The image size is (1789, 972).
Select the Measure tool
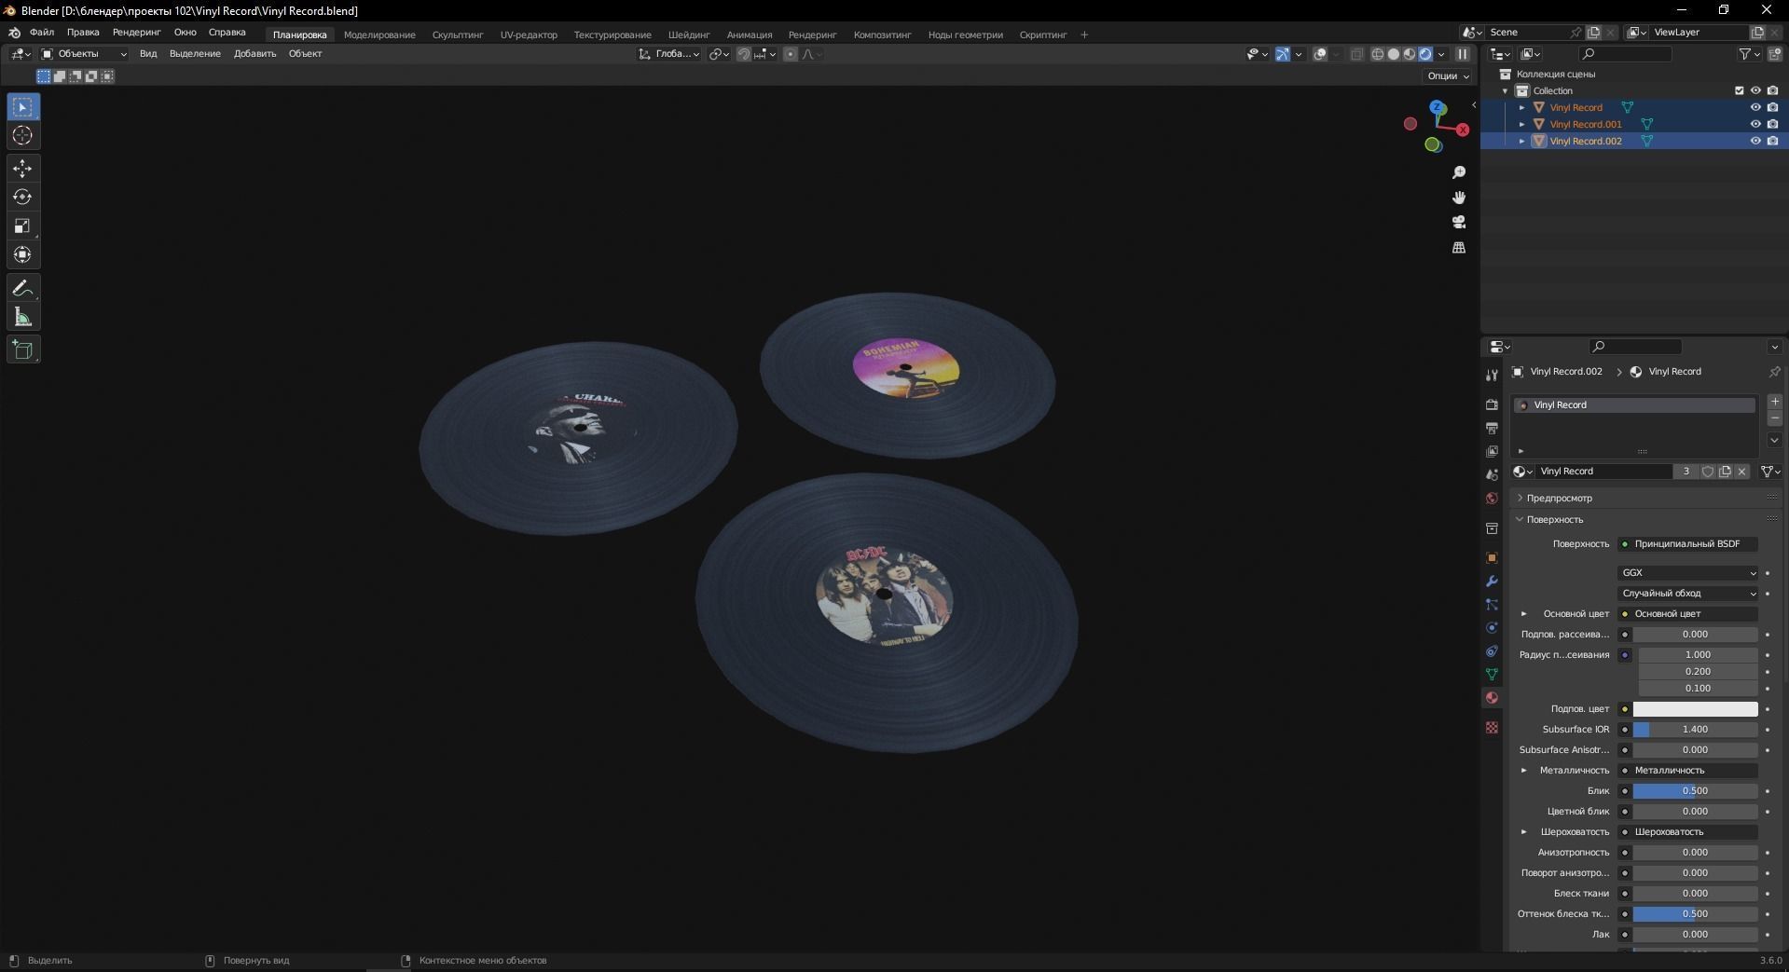click(22, 317)
